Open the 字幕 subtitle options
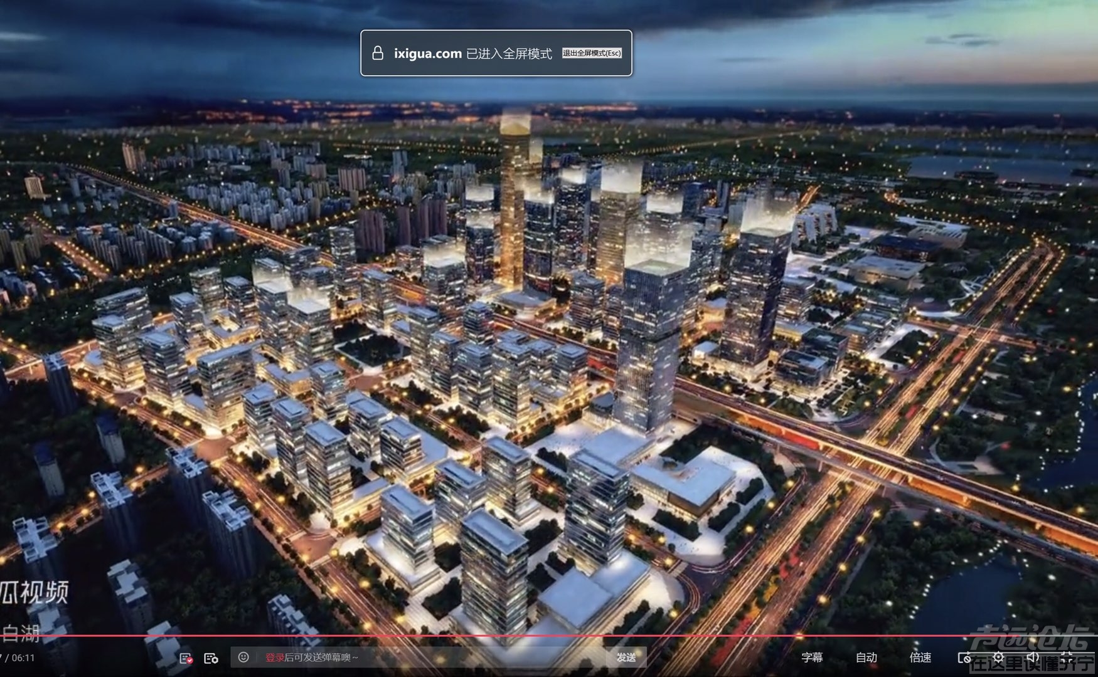The width and height of the screenshot is (1098, 677). click(x=811, y=658)
